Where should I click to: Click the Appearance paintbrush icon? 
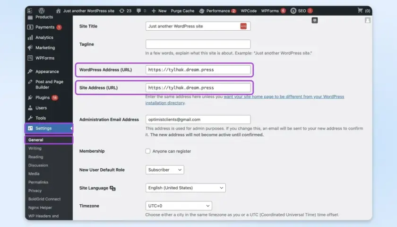(x=30, y=71)
